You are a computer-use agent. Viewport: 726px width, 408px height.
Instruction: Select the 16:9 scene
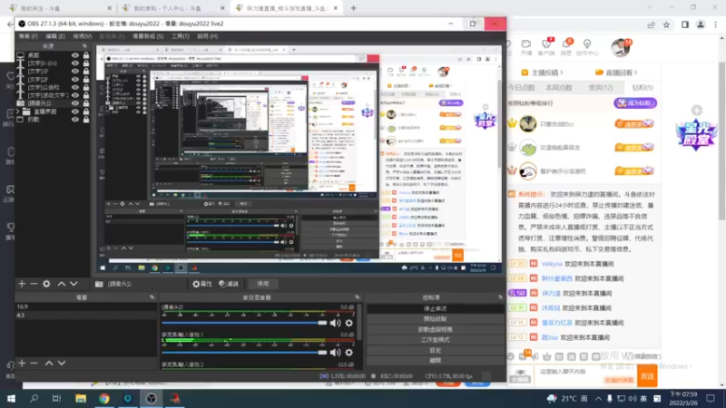(86, 306)
